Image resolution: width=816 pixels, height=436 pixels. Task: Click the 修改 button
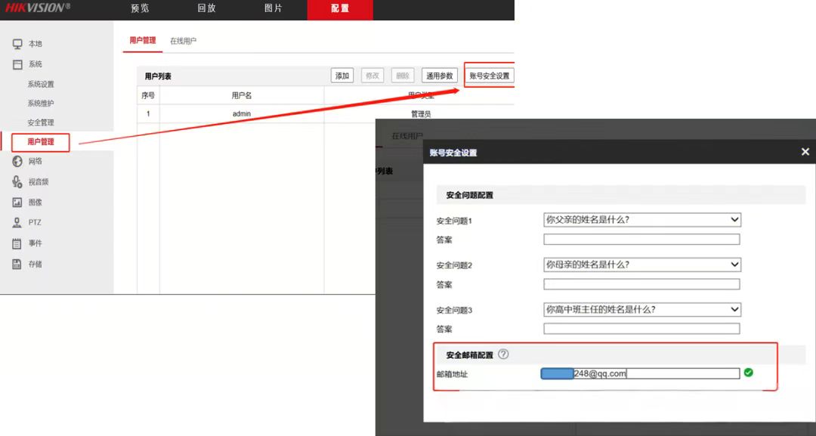[x=372, y=76]
